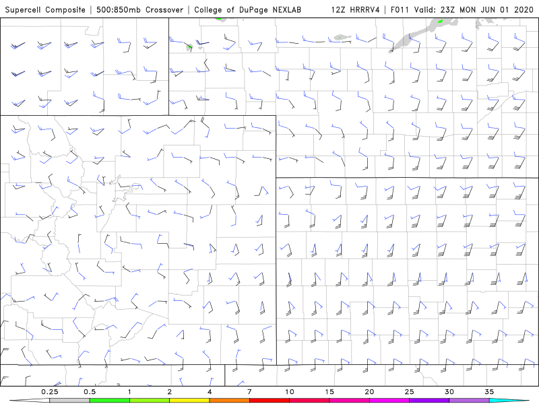Click the "College of DuPage NEXLAB" text

247,9
